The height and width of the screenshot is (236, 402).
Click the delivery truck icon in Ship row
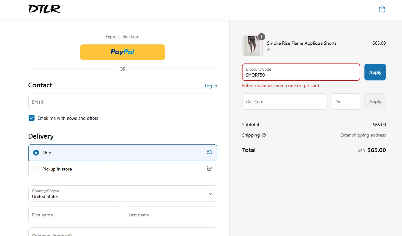pyautogui.click(x=209, y=153)
